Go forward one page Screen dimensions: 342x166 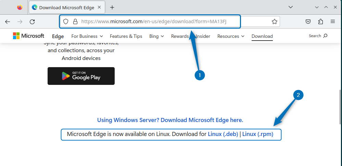(x=20, y=21)
